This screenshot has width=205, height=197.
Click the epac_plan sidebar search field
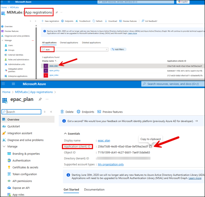tap(22, 112)
